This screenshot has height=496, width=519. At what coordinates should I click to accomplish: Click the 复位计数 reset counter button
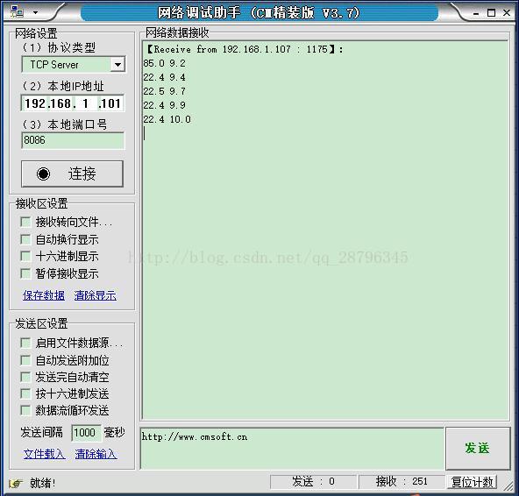point(472,482)
